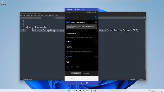The image size is (164, 92).
Task: Open the three-dot options beside Query Parameters
Action: click(96, 22)
